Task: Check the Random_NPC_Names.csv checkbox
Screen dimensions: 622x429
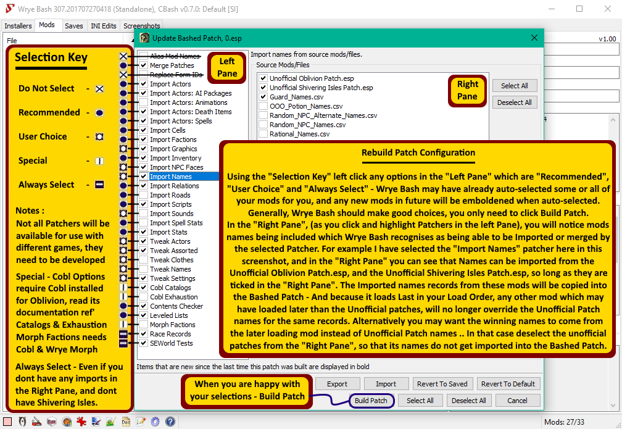Action: (263, 125)
